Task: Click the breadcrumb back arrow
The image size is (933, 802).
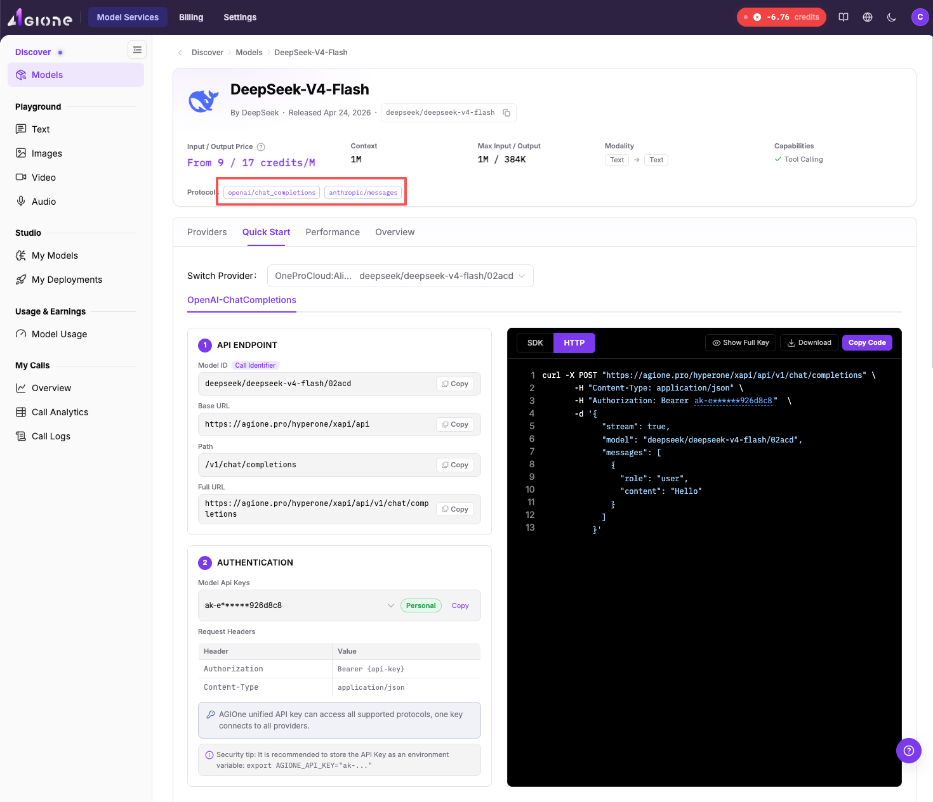Action: (180, 53)
